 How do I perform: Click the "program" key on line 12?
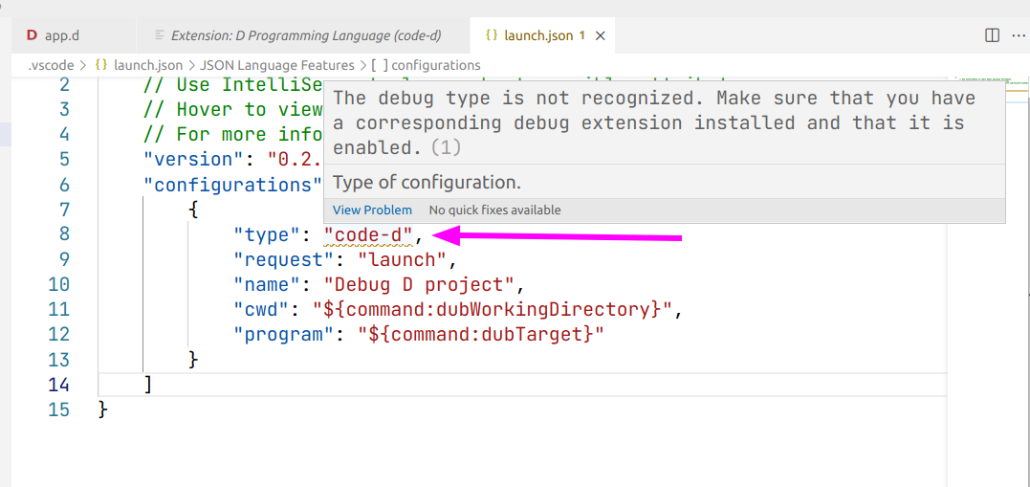(x=284, y=335)
